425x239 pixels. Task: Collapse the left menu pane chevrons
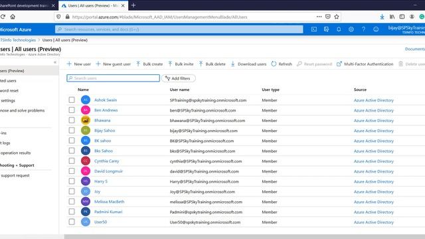[55, 62]
